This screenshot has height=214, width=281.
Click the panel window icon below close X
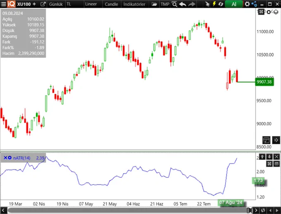click(276, 164)
